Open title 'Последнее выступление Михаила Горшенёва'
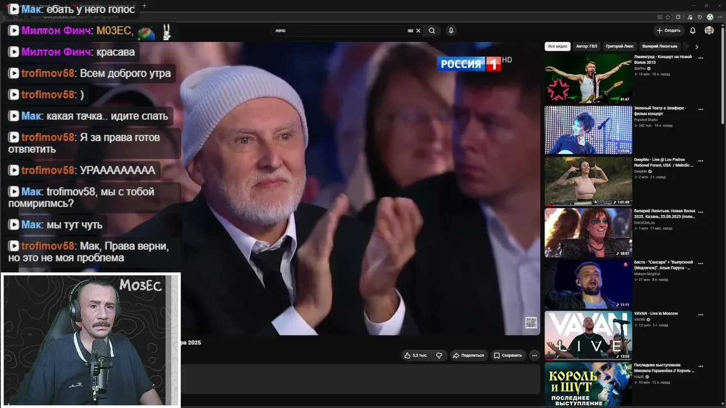The width and height of the screenshot is (726, 408). tap(664, 368)
